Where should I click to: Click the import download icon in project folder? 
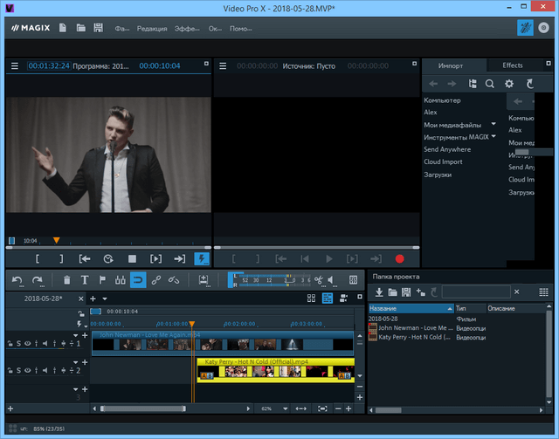pyautogui.click(x=379, y=292)
